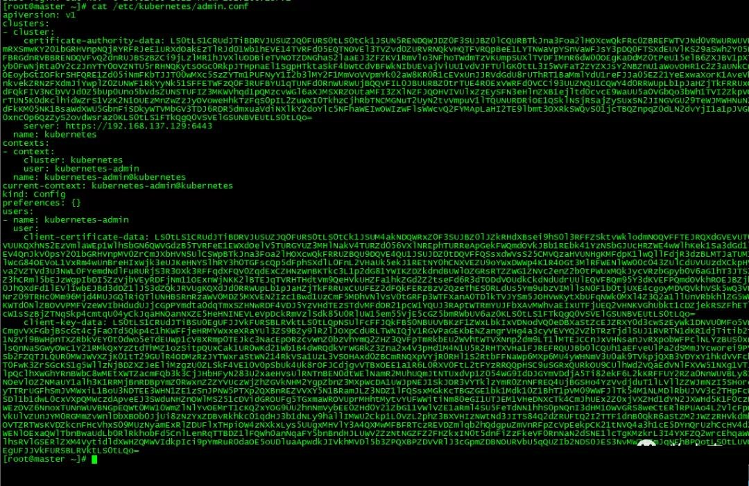
Task: Click the final [root@master ~]# prompt
Action: click(44, 459)
